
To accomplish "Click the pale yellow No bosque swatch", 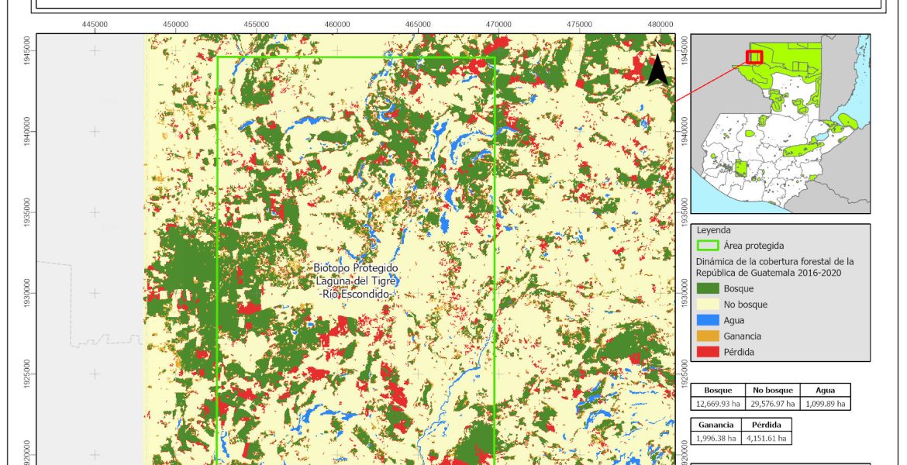I will [x=708, y=305].
